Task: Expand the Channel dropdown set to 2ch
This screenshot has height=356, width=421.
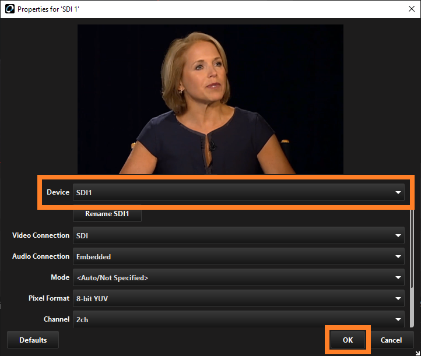Action: click(238, 320)
